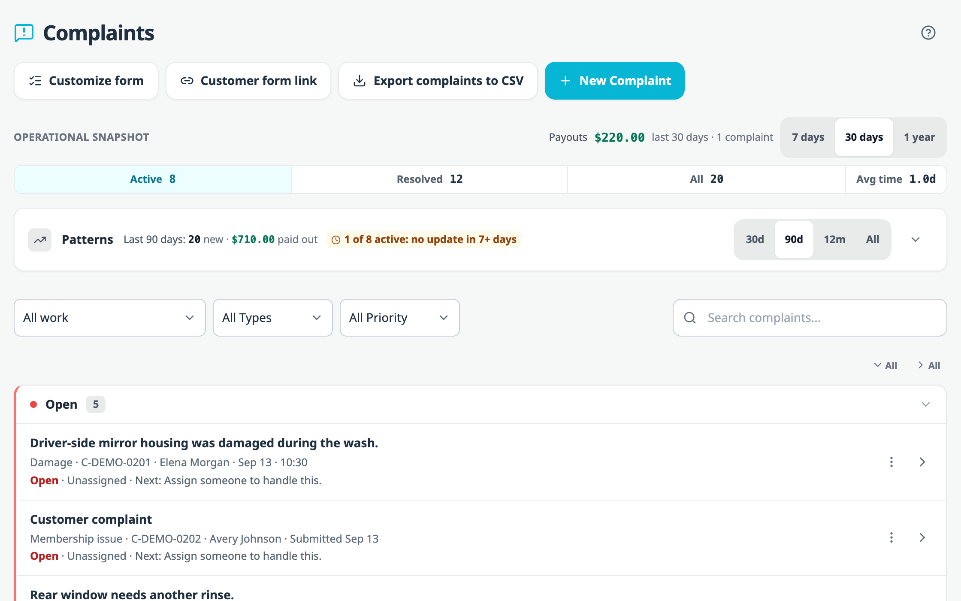
Task: Click the New Complaint button
Action: click(614, 81)
